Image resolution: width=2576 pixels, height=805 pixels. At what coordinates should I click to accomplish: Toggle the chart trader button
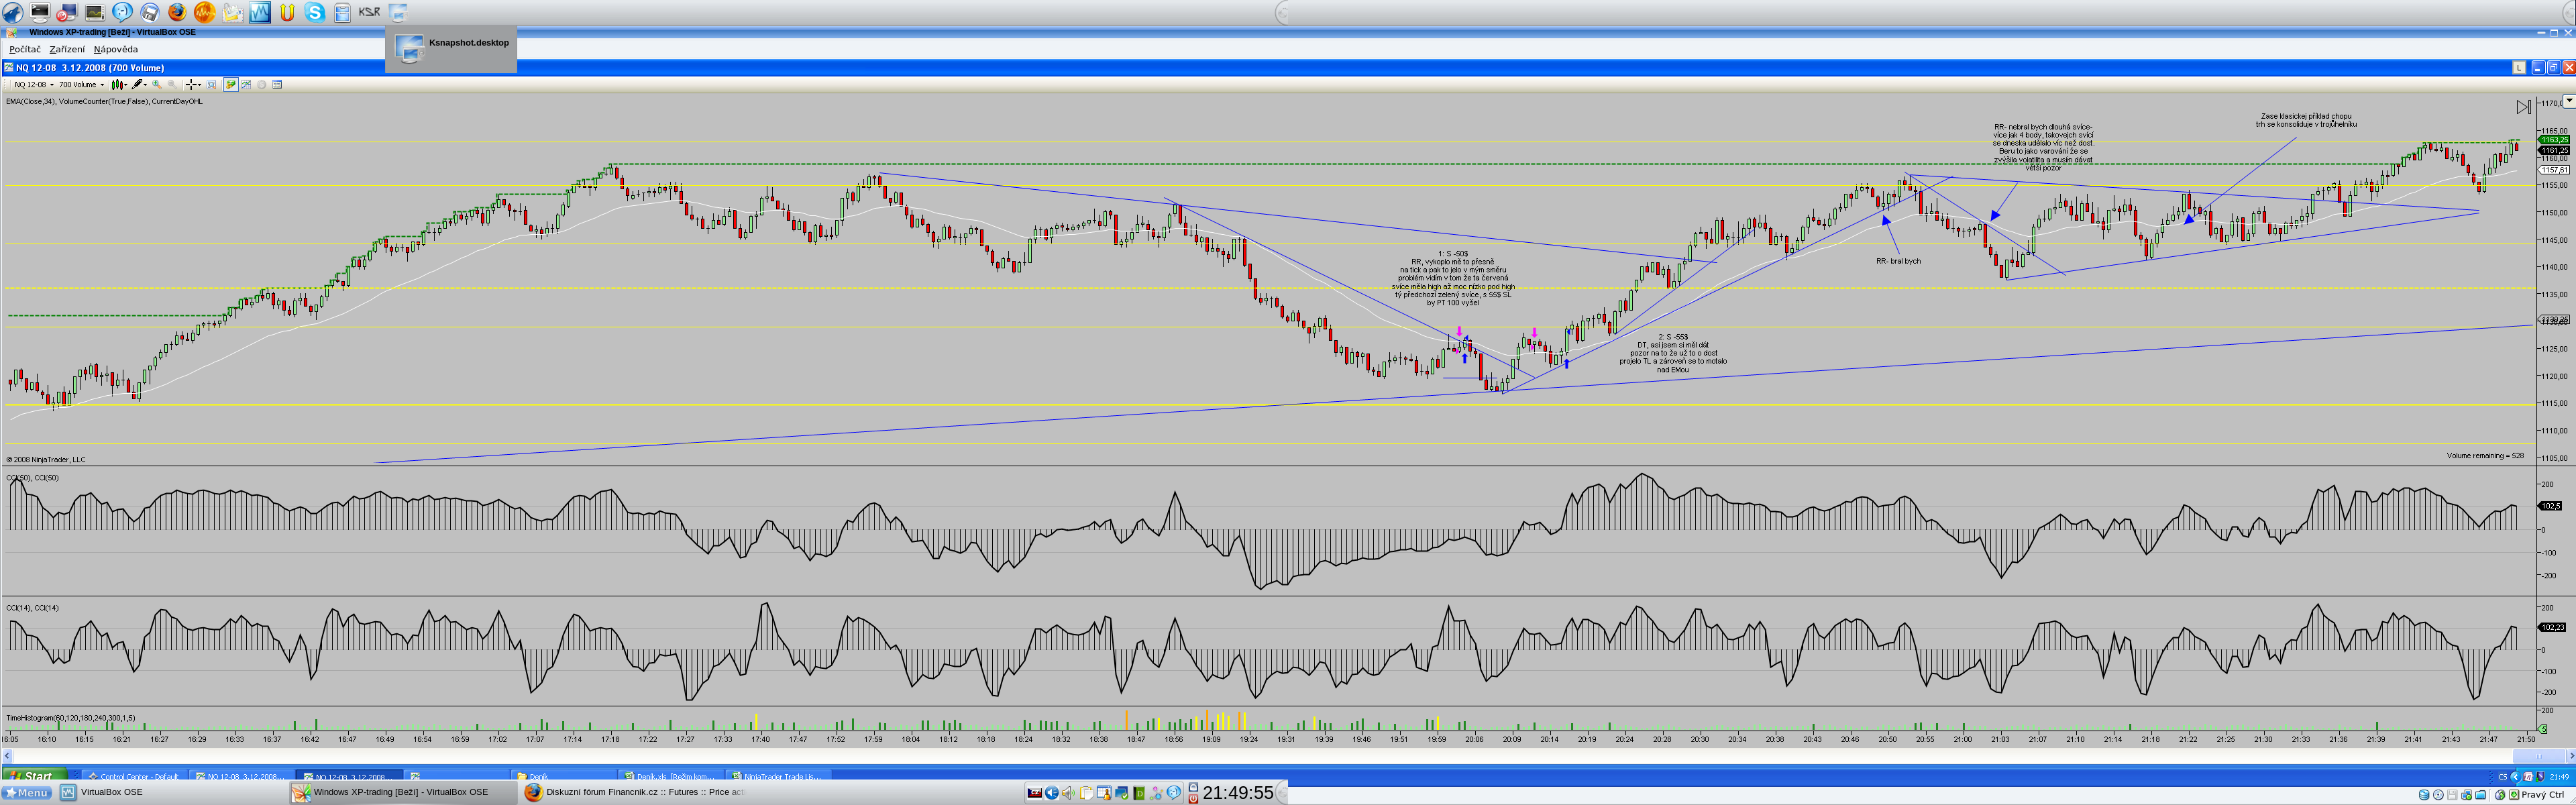231,85
